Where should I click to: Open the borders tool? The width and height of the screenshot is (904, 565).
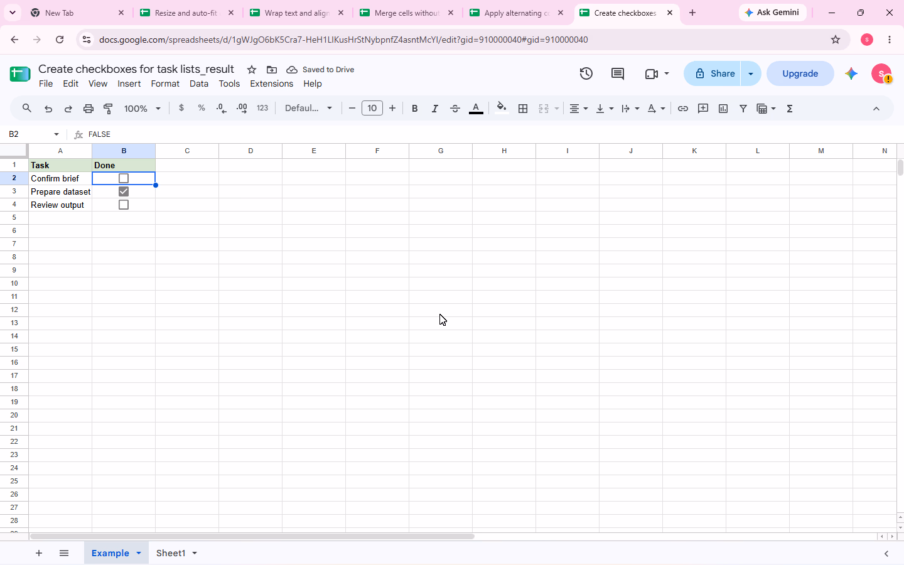point(523,109)
